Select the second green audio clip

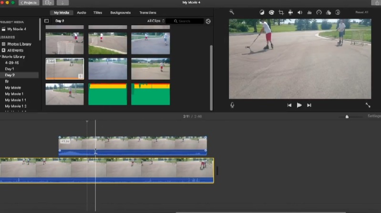[151, 94]
